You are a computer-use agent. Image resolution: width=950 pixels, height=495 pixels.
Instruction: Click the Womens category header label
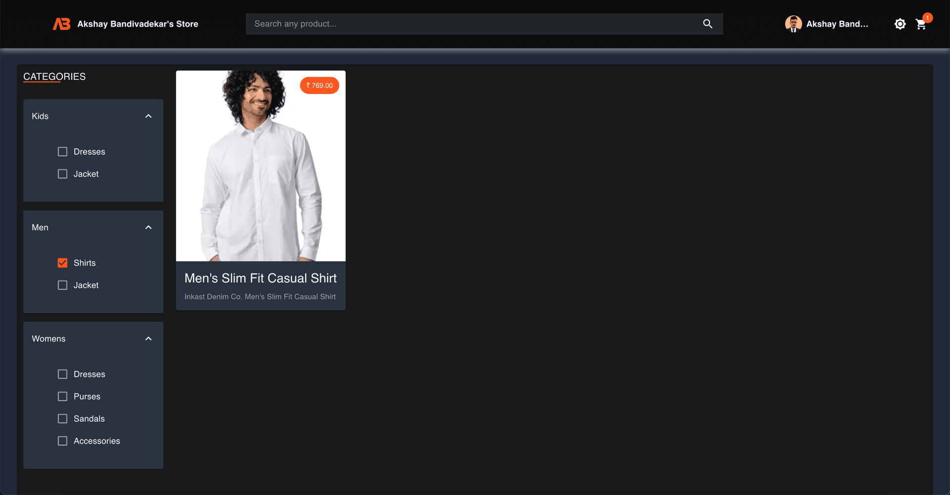48,339
